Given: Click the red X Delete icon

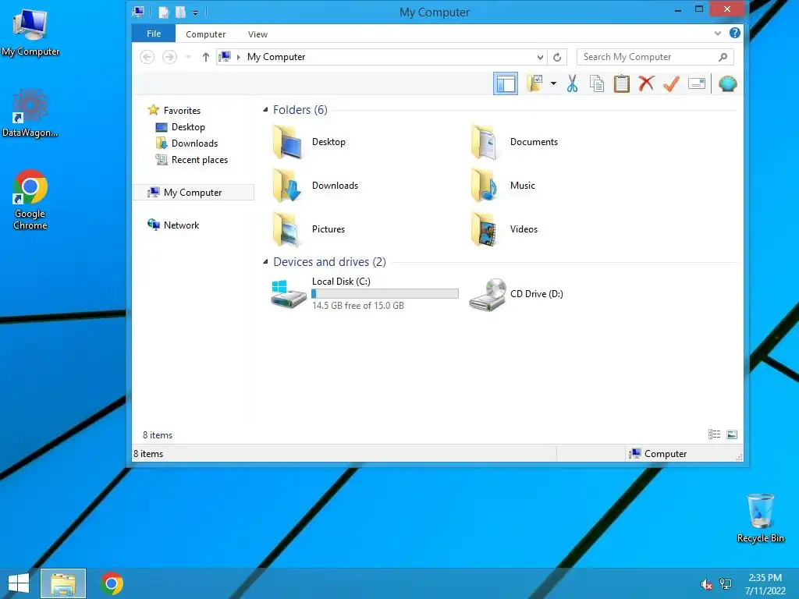Looking at the screenshot, I should (646, 83).
